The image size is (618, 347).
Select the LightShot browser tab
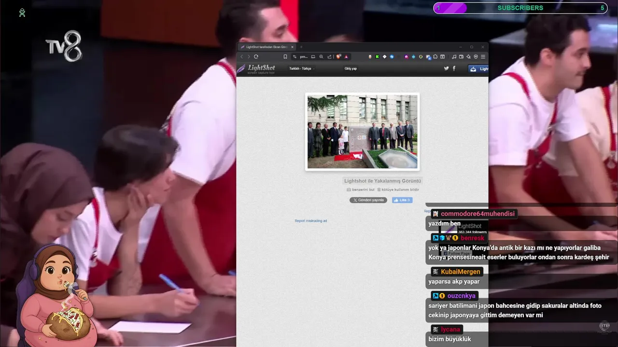click(x=267, y=47)
